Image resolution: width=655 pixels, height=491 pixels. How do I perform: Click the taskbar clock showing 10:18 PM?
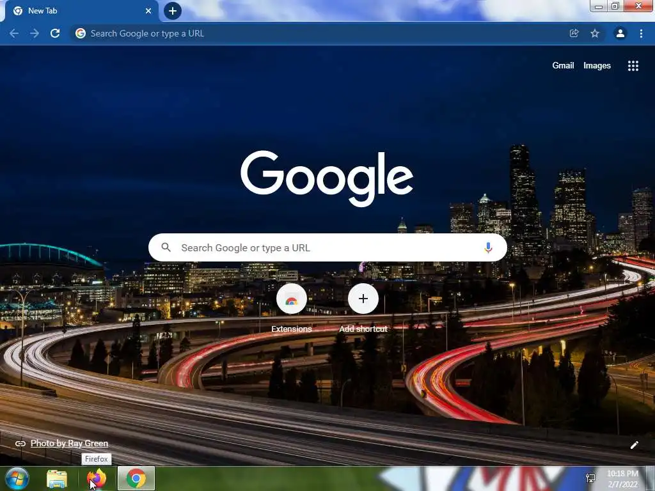tap(623, 479)
